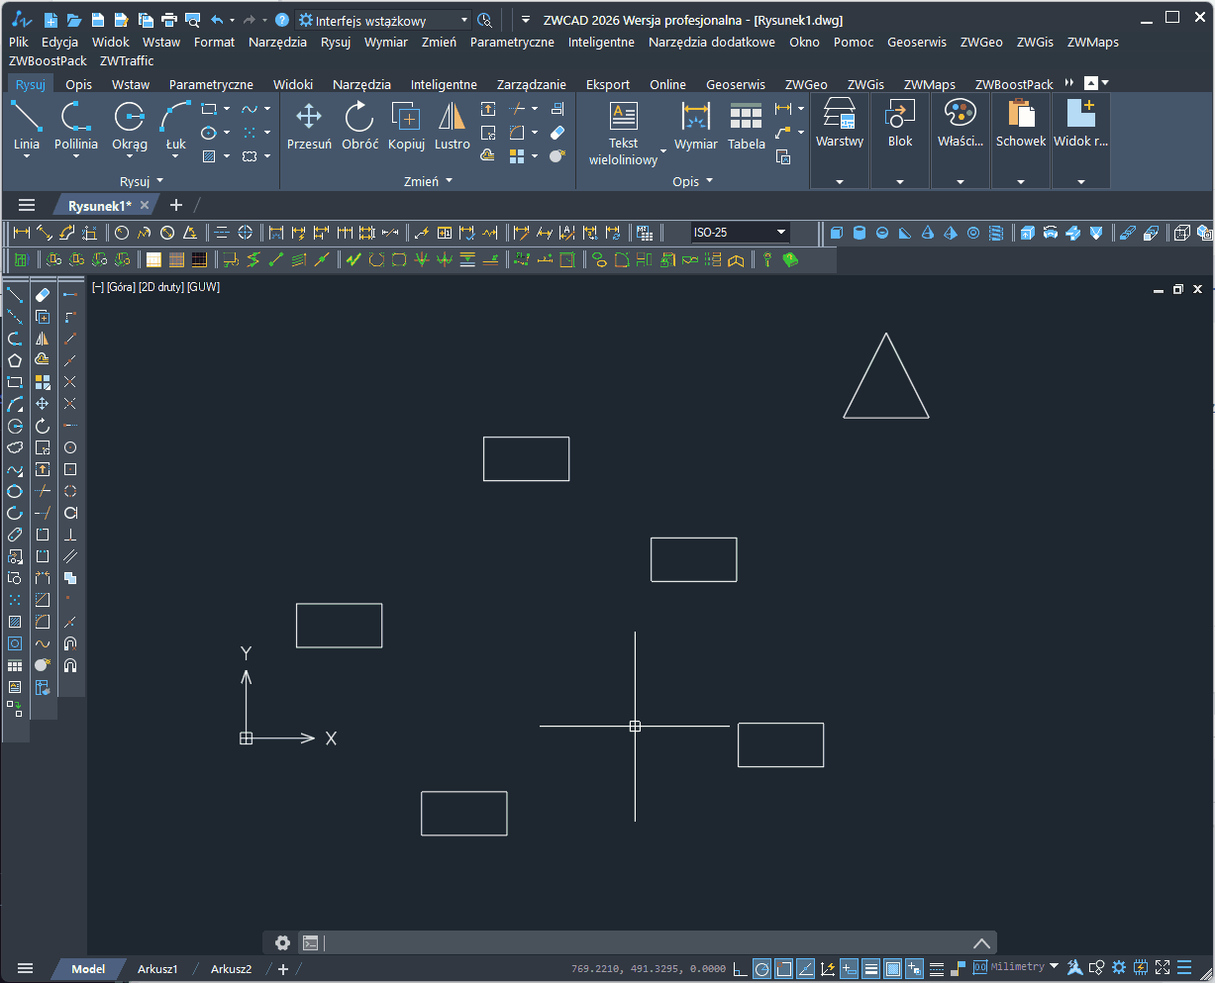
Task: Expand the Warstwy layers panel
Action: tap(839, 182)
